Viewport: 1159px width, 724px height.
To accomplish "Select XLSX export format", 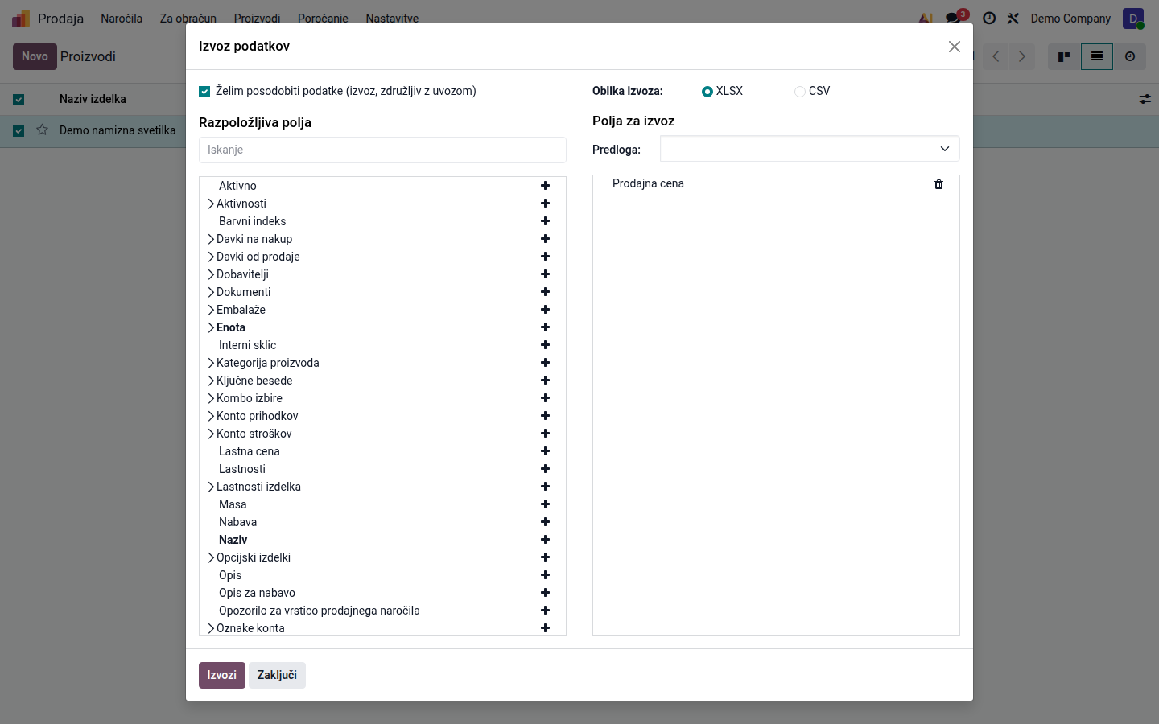I will pyautogui.click(x=707, y=92).
